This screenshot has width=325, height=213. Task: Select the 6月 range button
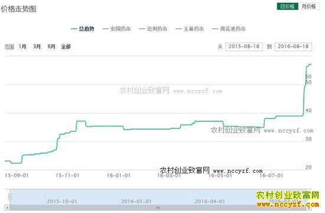[x=51, y=47]
